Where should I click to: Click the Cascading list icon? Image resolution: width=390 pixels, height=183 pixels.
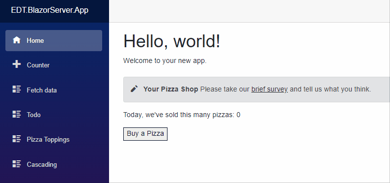tap(17, 164)
